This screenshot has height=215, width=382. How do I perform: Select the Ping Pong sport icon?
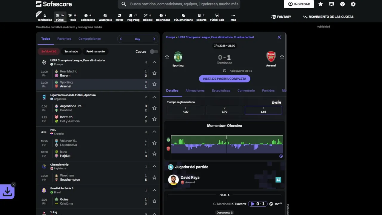(x=133, y=17)
